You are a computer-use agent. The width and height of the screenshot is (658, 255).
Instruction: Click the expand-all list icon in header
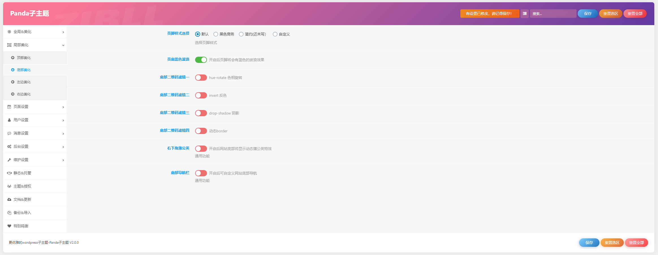[525, 14]
